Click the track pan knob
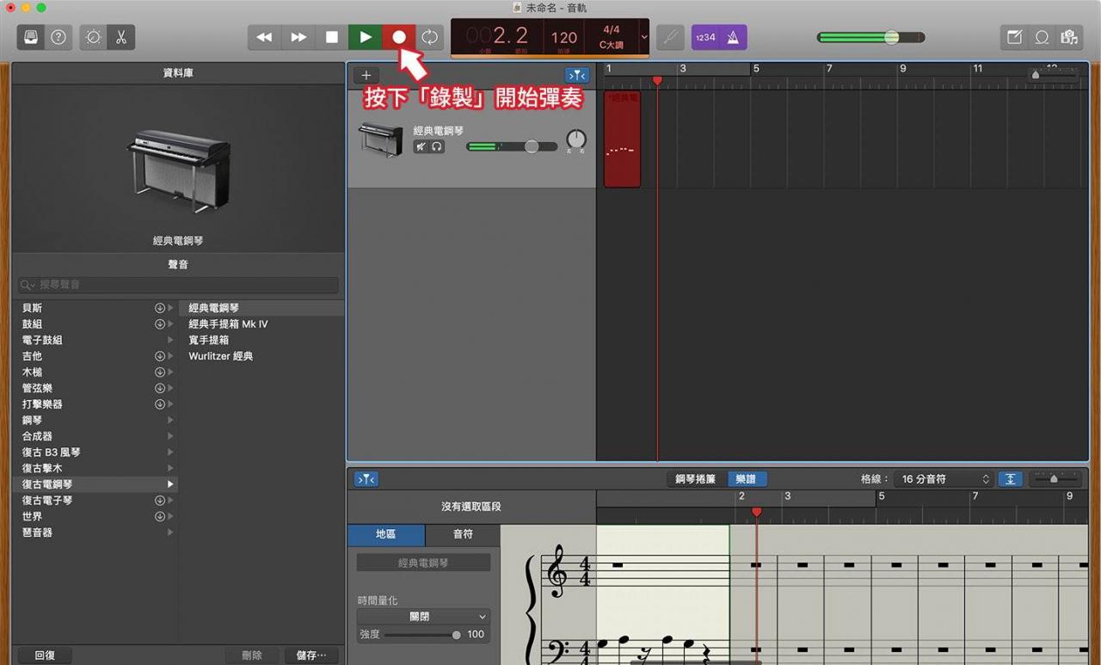The width and height of the screenshot is (1101, 665). (576, 139)
